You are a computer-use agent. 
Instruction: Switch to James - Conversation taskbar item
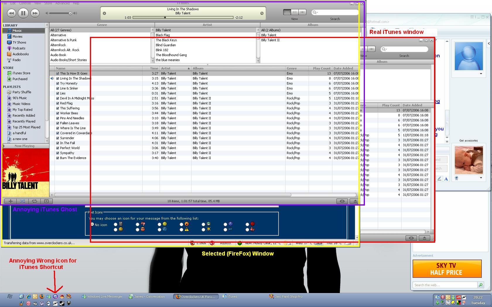(x=147, y=296)
